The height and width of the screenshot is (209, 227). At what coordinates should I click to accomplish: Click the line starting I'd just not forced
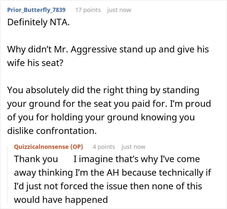coord(108,186)
